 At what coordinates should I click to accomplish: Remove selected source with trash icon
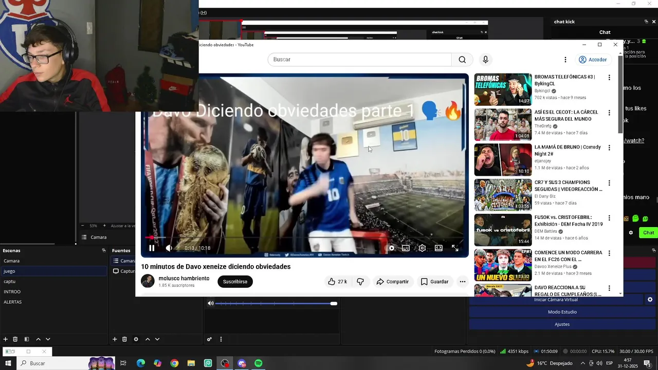point(124,339)
